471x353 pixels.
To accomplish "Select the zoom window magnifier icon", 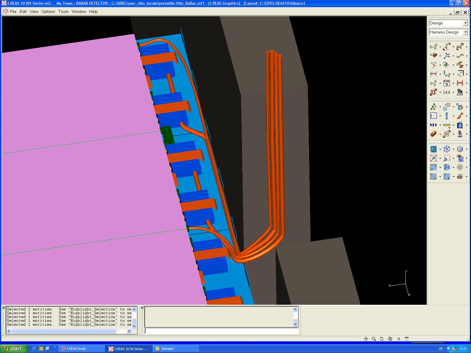I will click(x=447, y=158).
